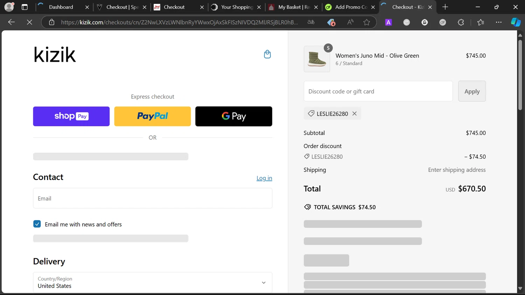Click the kizik logo
Viewport: 525px width, 295px height.
click(55, 55)
